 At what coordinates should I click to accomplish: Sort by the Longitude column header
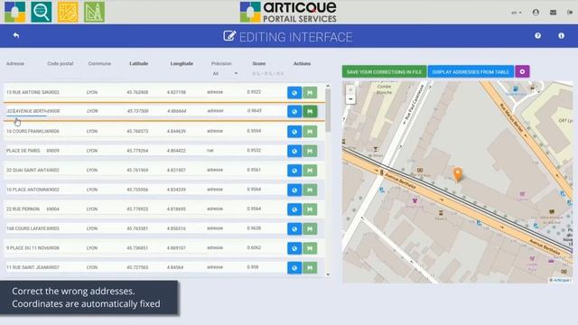pyautogui.click(x=182, y=63)
